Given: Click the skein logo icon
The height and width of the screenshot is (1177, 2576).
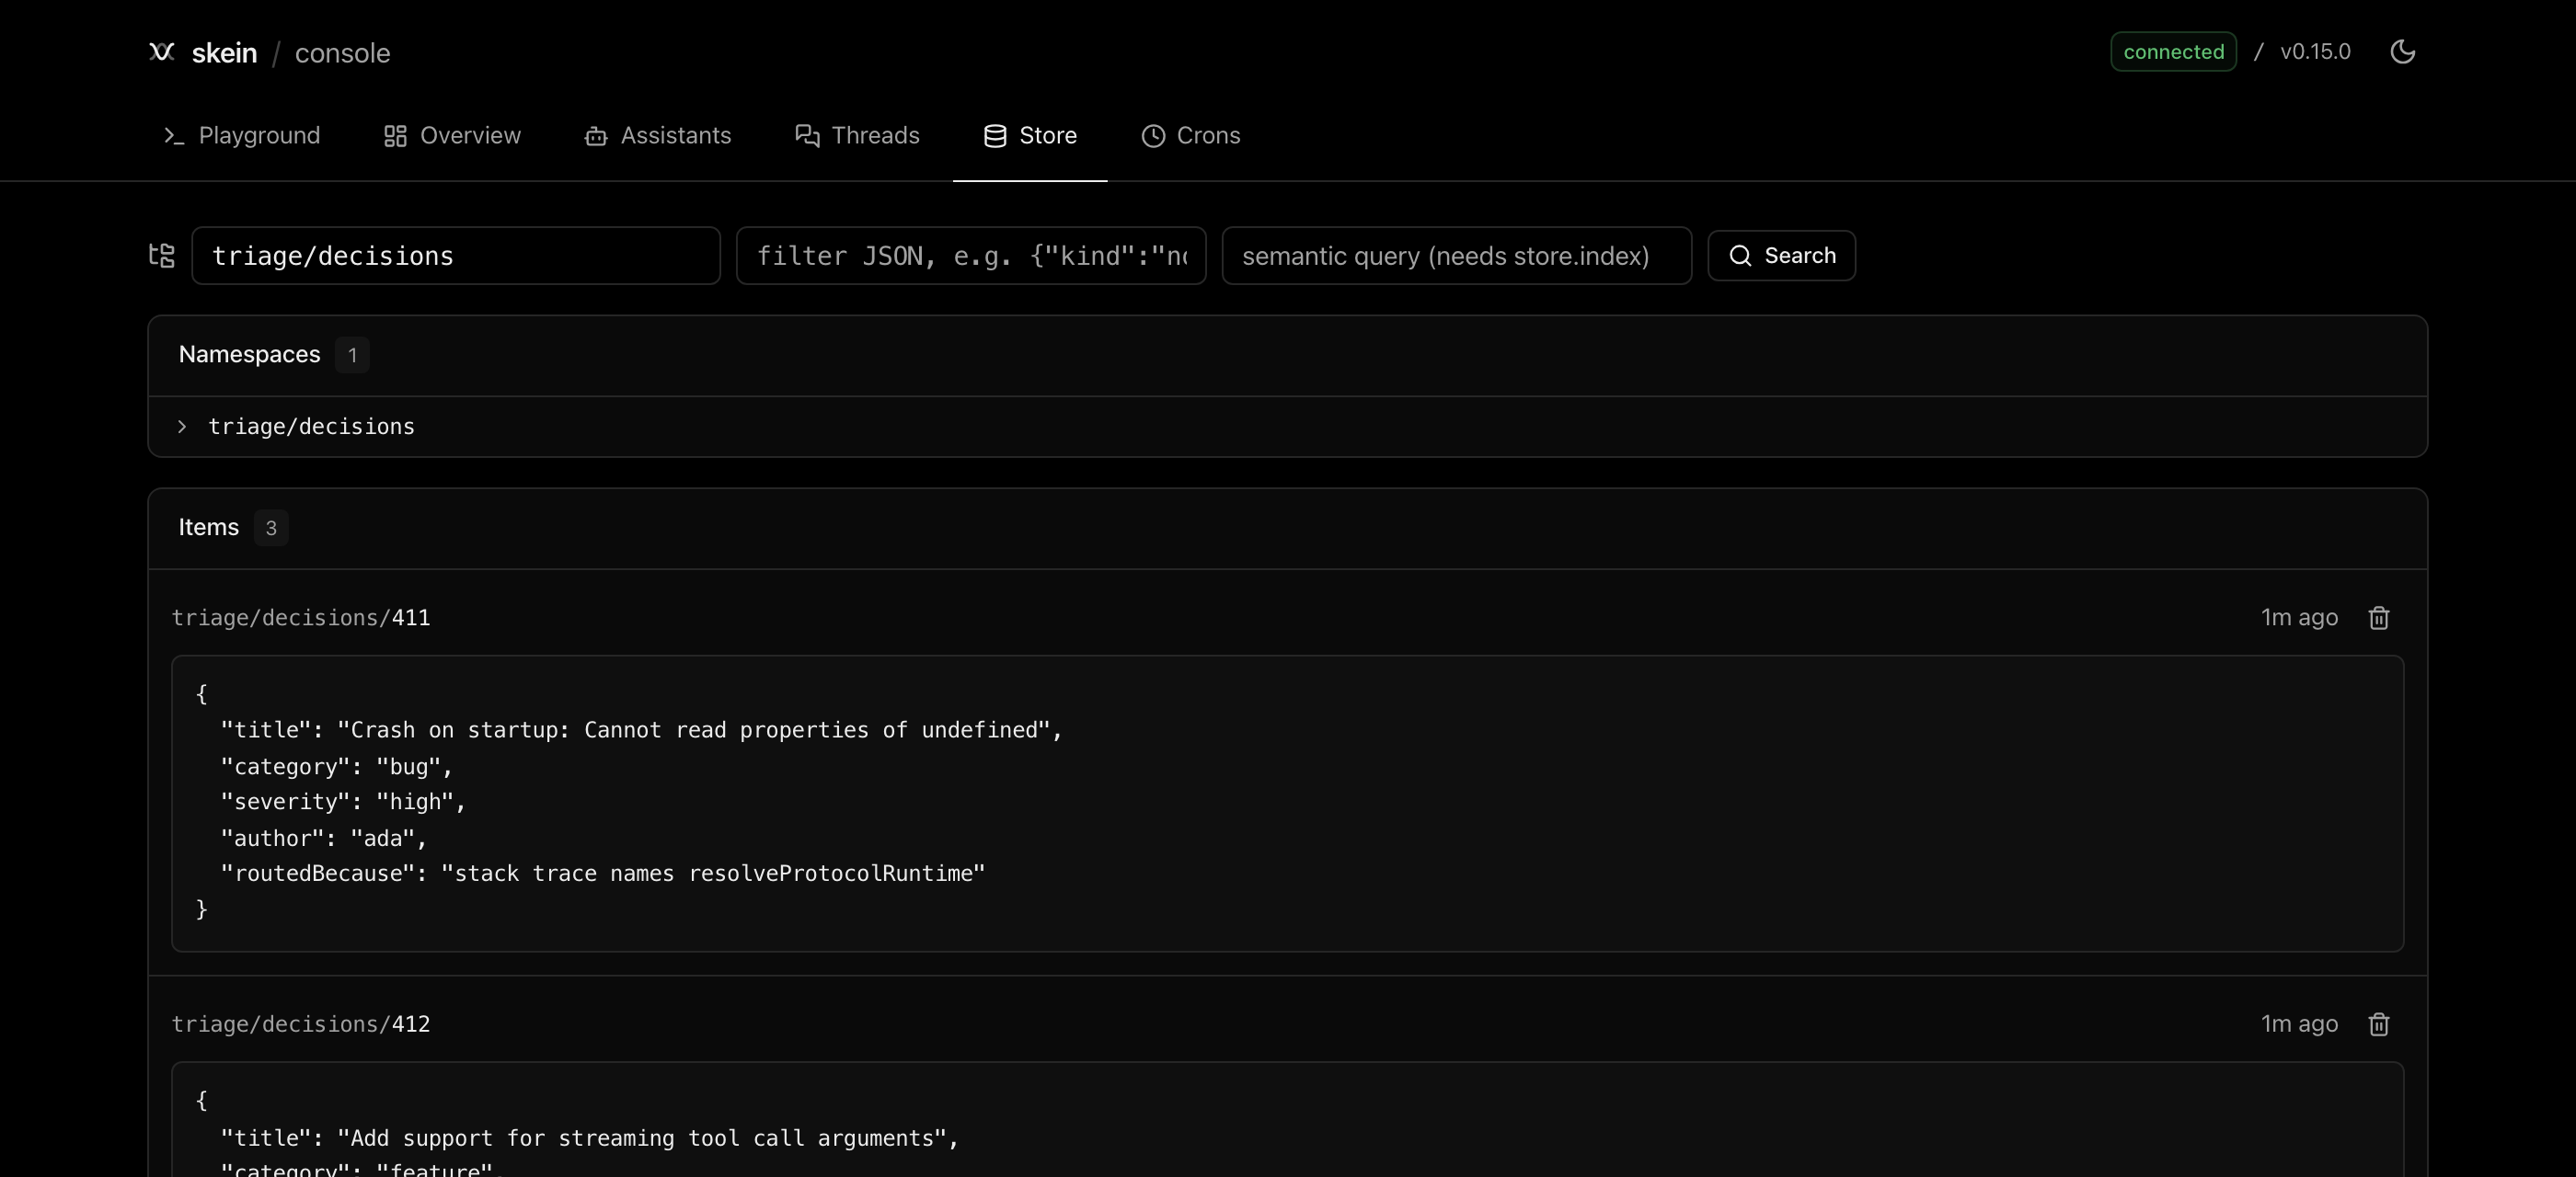Looking at the screenshot, I should click(162, 52).
